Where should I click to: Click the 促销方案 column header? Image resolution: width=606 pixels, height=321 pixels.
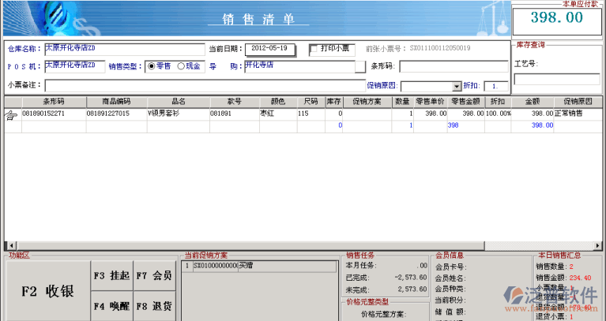(x=367, y=102)
